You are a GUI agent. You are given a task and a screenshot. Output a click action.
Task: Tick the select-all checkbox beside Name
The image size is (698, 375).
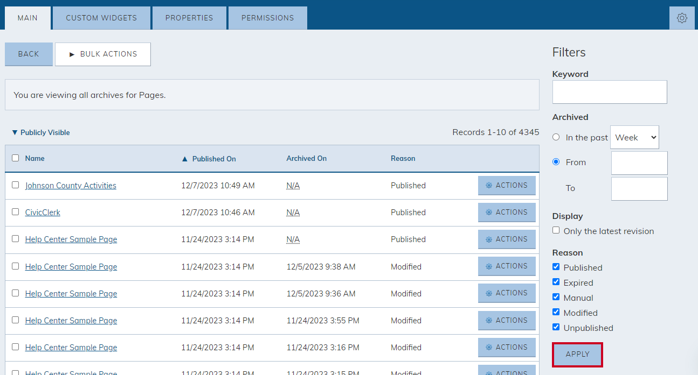click(x=16, y=158)
